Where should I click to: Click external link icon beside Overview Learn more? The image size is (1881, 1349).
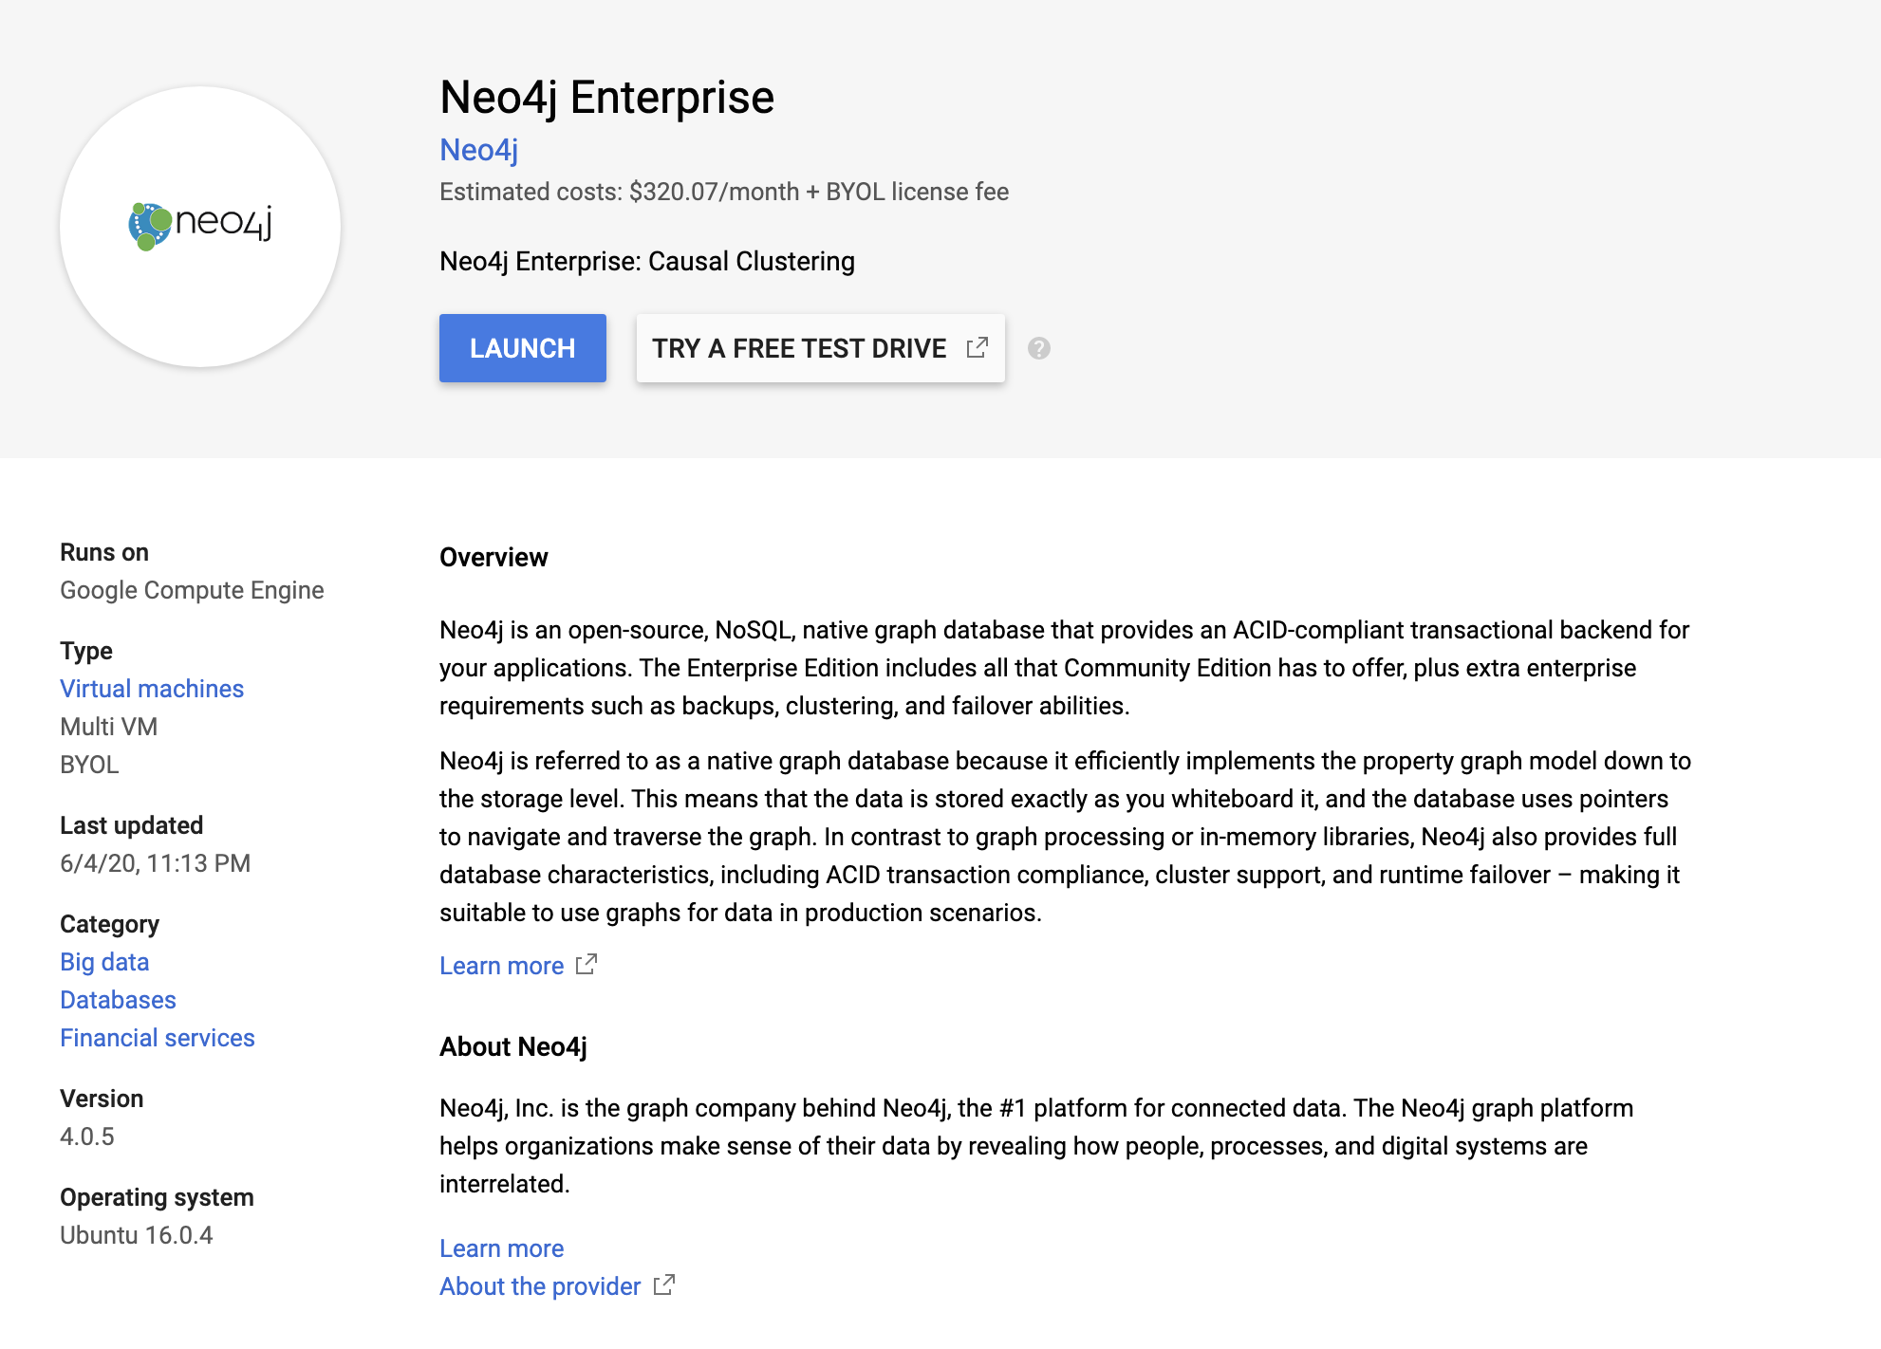(587, 964)
